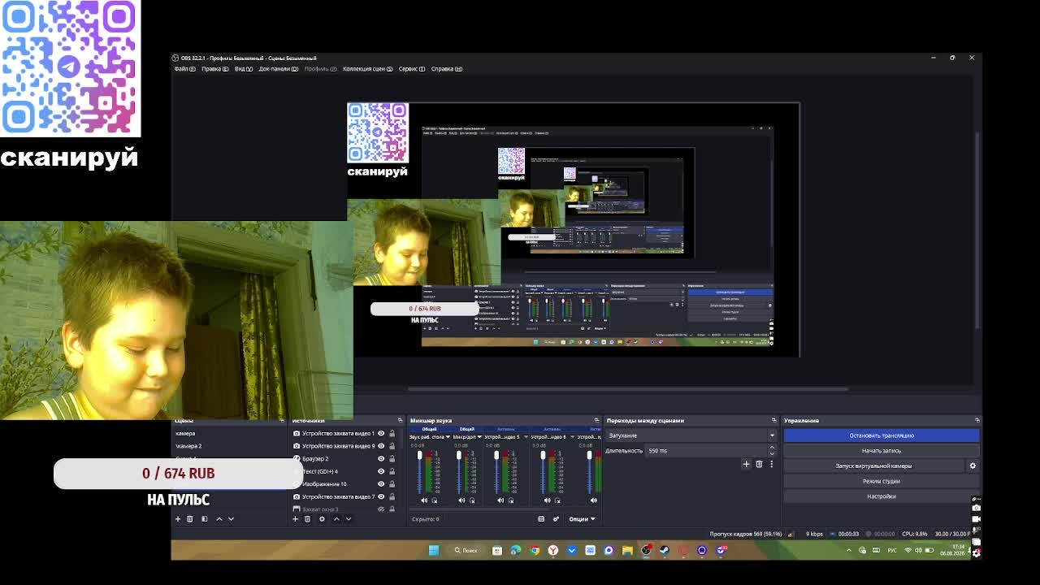Switch audio mixer layout icon
Image resolution: width=1040 pixels, height=585 pixels.
(x=541, y=518)
